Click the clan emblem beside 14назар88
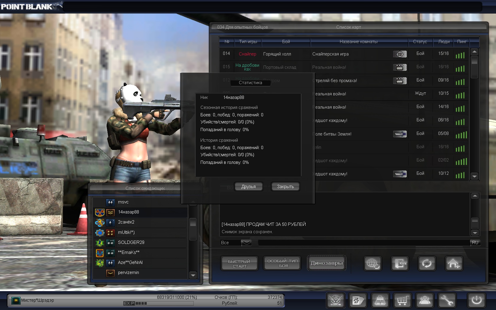Screen dimensions: 496x310 point(100,212)
